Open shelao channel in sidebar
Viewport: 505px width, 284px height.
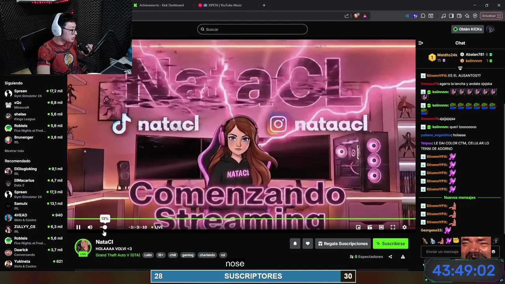pos(34,116)
